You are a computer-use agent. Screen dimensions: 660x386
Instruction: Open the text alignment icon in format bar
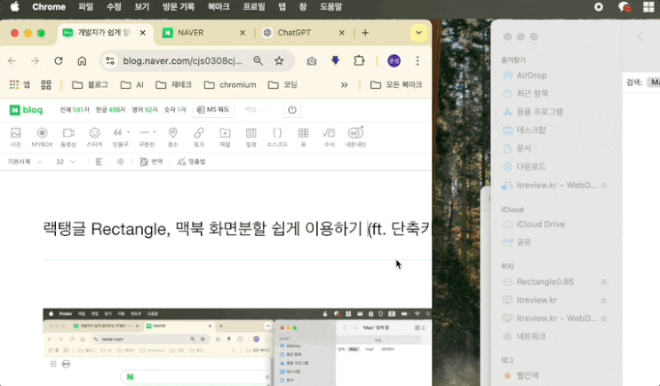coord(99,161)
